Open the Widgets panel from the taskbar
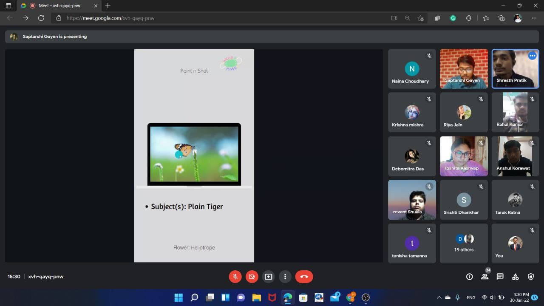 (225, 297)
